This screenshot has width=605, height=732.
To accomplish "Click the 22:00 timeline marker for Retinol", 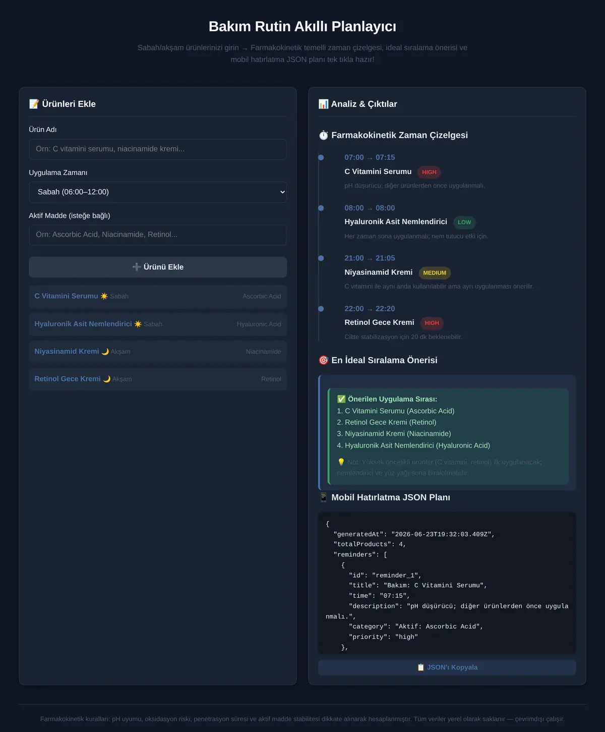I will 321,309.
